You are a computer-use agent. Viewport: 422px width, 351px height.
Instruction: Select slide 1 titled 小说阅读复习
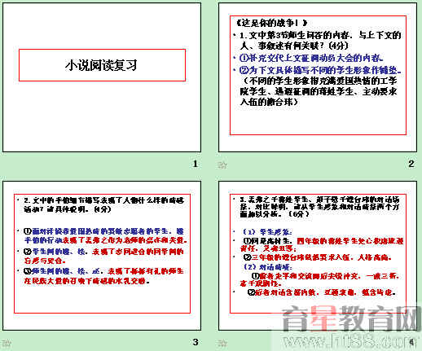(x=102, y=77)
